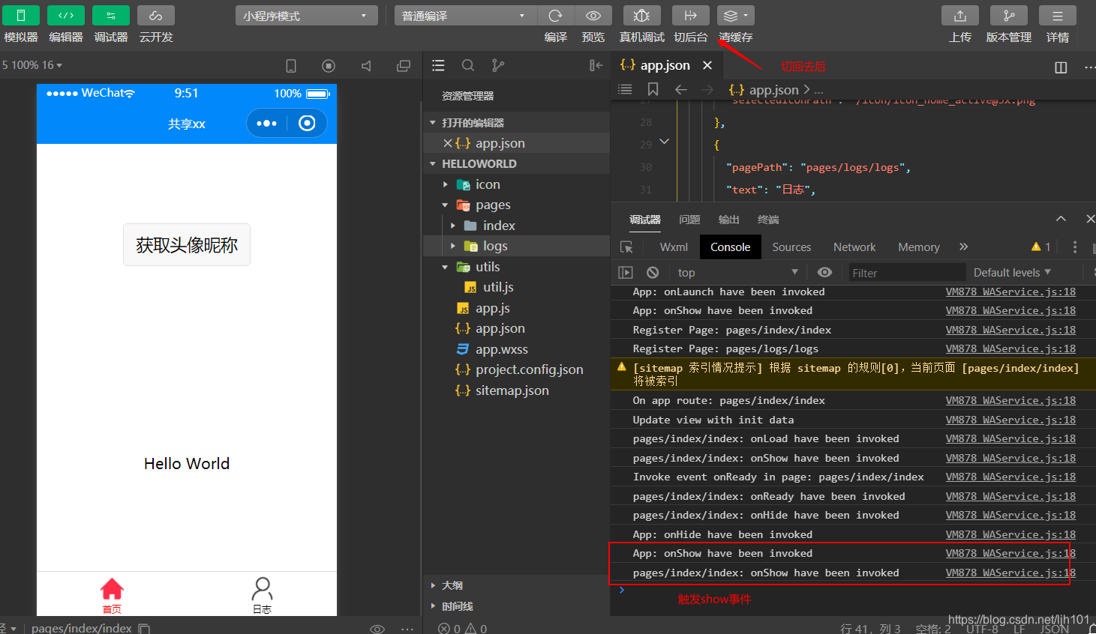1096x634 pixels.
Task: Click the clear console icon
Action: click(x=653, y=273)
